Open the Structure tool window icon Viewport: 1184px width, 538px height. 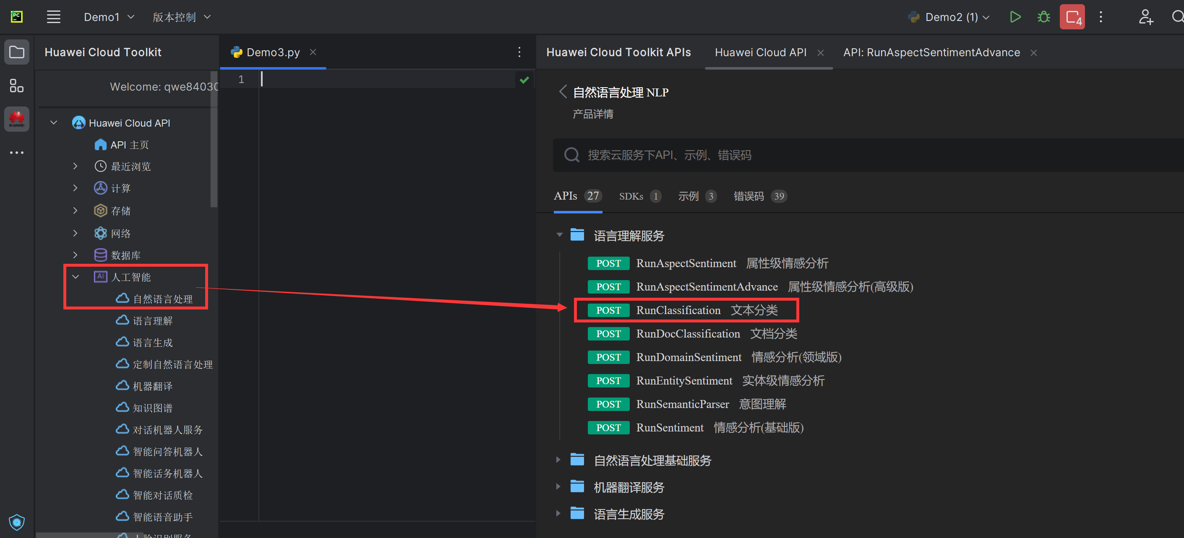click(x=16, y=86)
